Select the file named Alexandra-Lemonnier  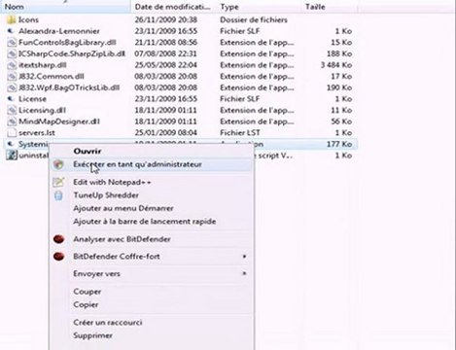click(59, 31)
